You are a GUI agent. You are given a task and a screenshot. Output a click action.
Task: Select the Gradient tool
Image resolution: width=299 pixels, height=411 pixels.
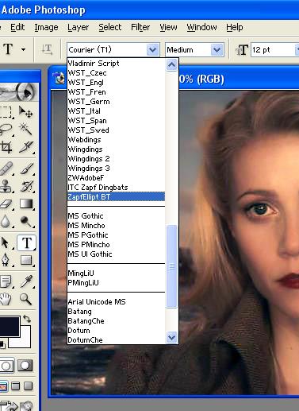click(26, 204)
